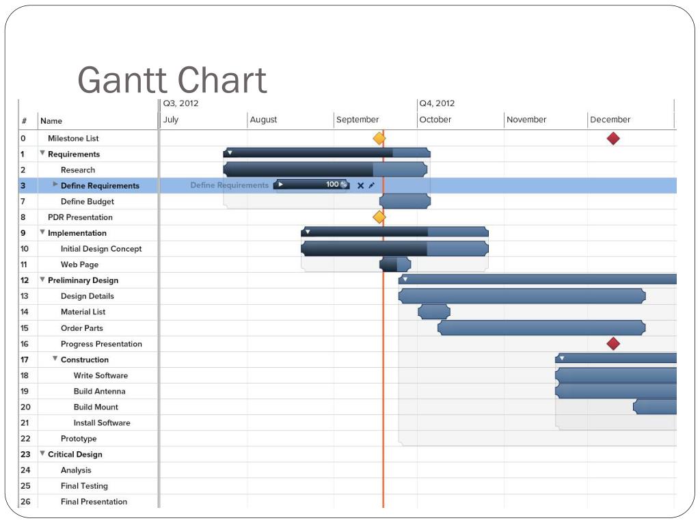Select the Web Page row name

click(79, 265)
